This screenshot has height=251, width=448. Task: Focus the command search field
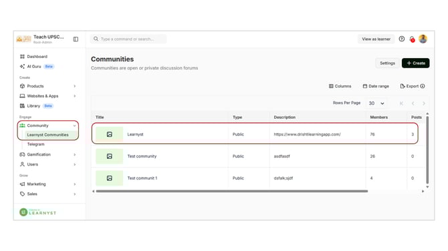pos(128,39)
